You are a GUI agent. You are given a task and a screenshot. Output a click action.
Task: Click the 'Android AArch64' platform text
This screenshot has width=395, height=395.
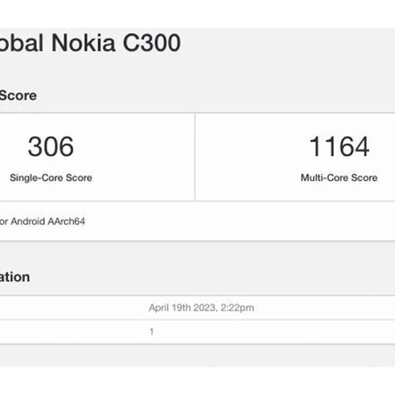(x=48, y=221)
